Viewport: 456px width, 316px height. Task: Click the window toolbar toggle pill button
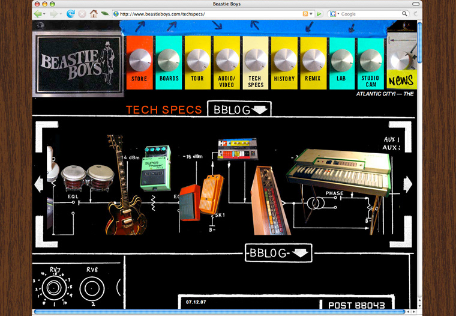tap(416, 4)
